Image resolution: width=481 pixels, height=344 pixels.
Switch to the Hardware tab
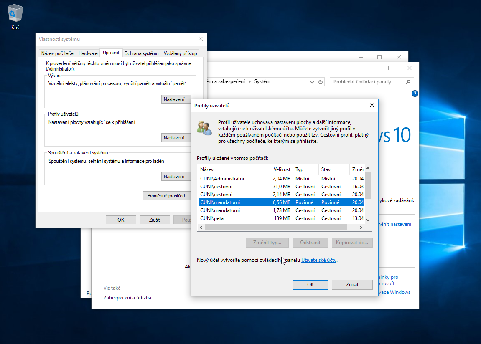pos(88,53)
